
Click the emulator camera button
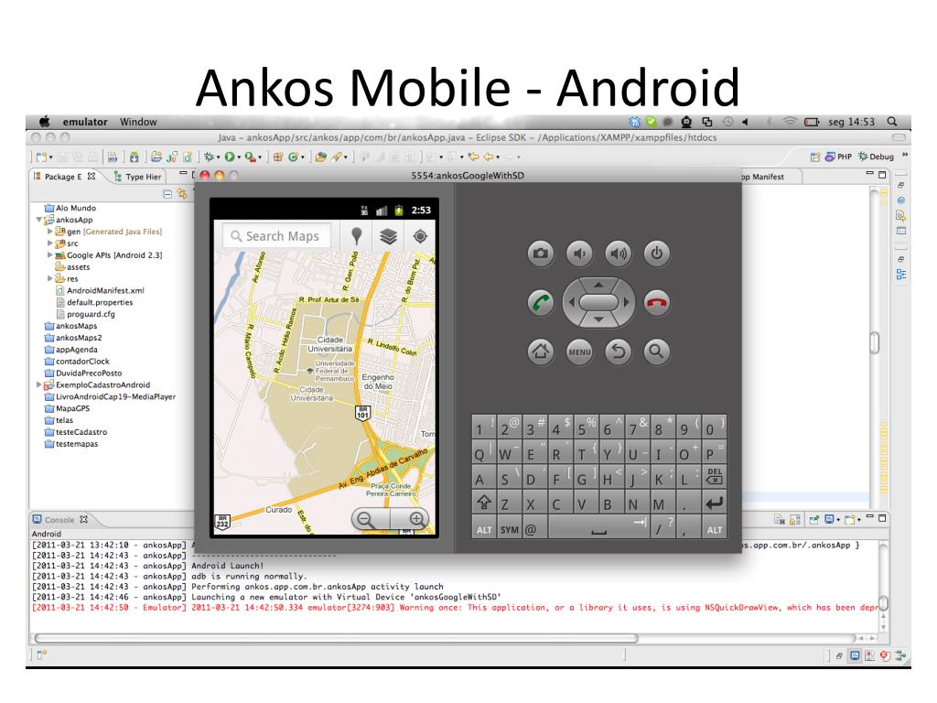(x=540, y=254)
